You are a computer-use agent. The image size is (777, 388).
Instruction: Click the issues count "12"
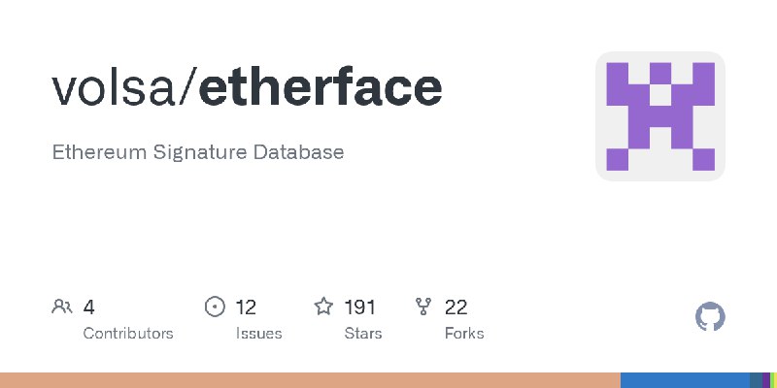pyautogui.click(x=246, y=307)
